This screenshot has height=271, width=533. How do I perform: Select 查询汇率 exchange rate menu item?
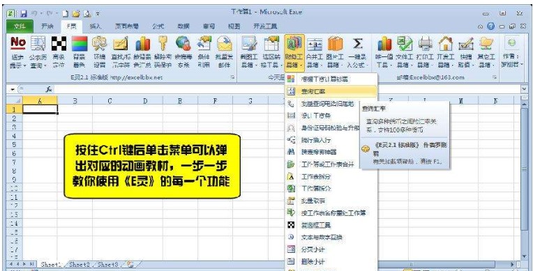coord(331,91)
